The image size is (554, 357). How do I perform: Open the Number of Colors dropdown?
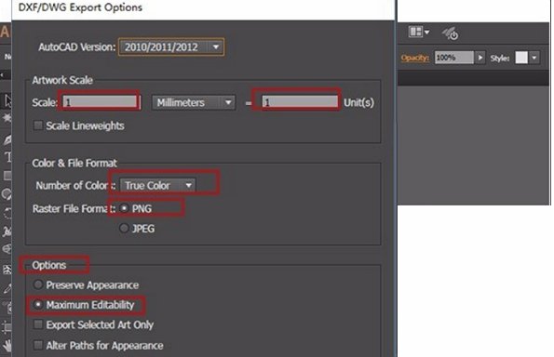click(157, 185)
